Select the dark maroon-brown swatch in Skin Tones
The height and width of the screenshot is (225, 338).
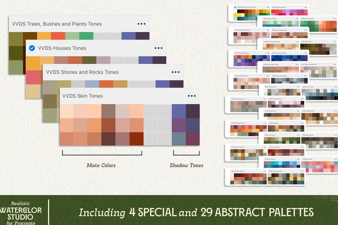click(x=108, y=139)
